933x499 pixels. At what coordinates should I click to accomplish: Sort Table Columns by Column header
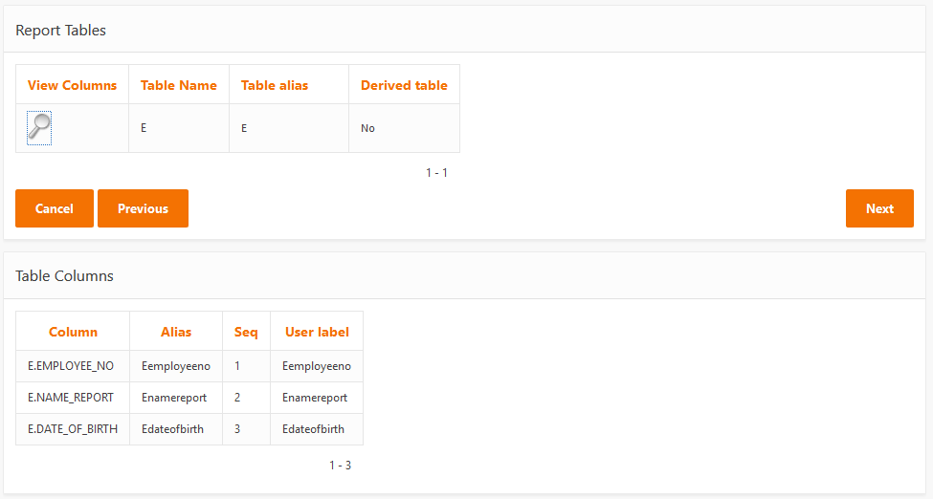point(73,332)
